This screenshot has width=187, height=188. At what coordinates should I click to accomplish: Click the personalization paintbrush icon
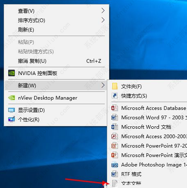tap(12, 119)
